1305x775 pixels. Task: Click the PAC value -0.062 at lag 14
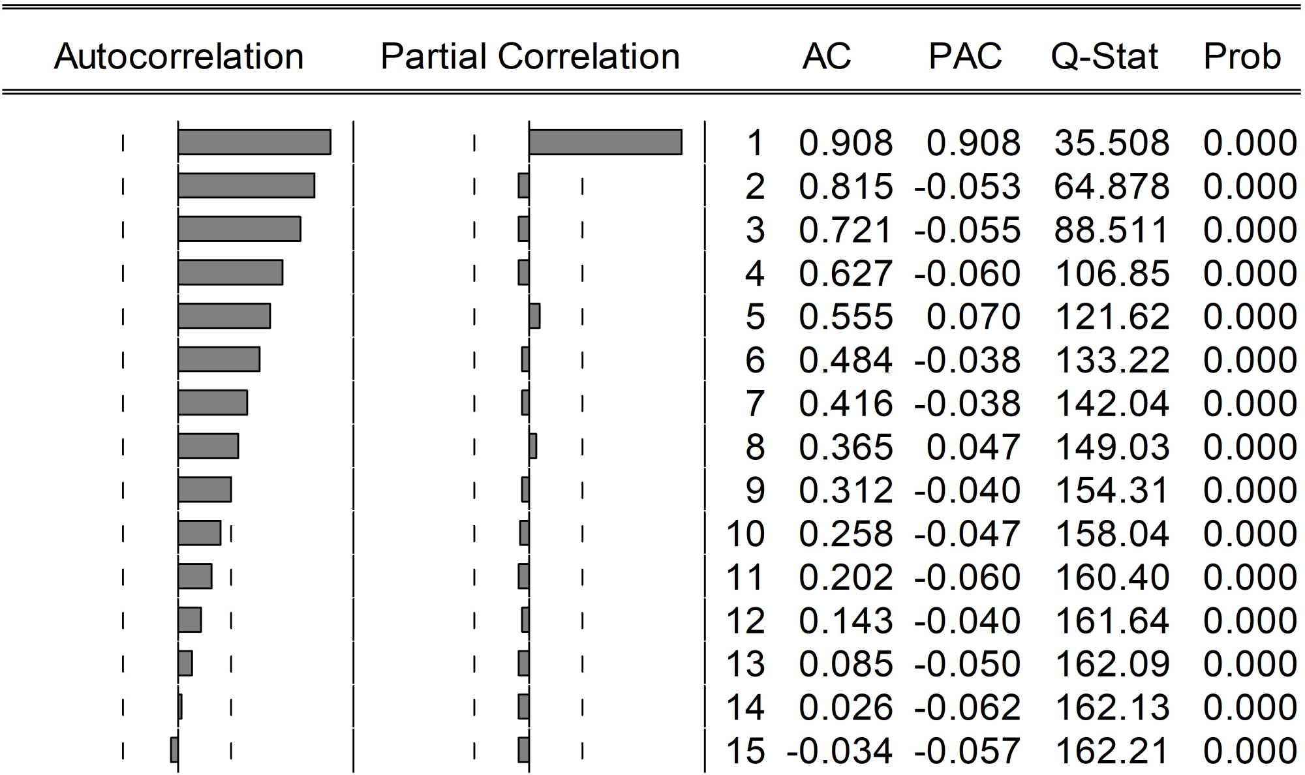click(x=967, y=708)
